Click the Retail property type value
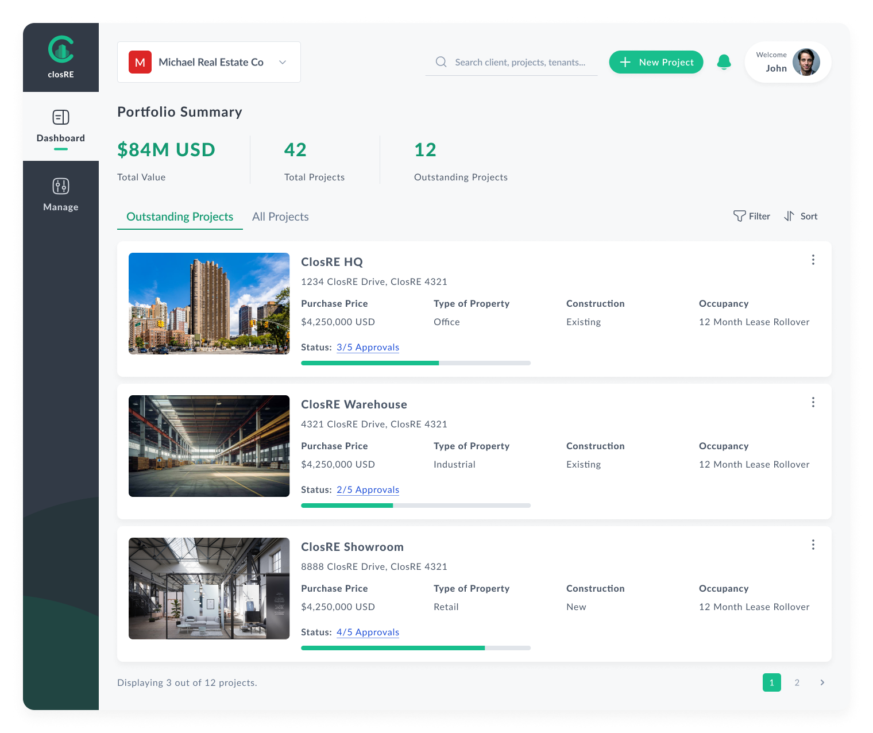 point(446,607)
